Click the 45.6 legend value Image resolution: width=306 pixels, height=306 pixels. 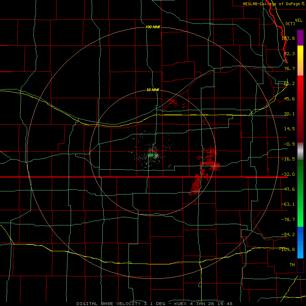[289, 99]
